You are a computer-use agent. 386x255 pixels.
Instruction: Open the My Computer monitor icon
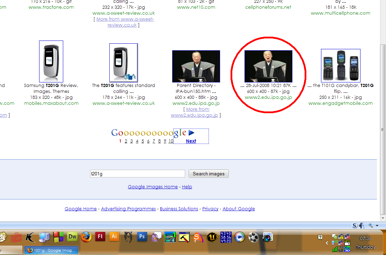click(44, 237)
